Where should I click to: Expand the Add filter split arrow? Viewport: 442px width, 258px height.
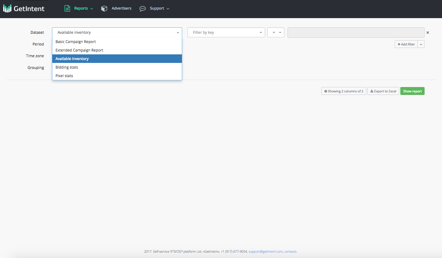tap(421, 44)
